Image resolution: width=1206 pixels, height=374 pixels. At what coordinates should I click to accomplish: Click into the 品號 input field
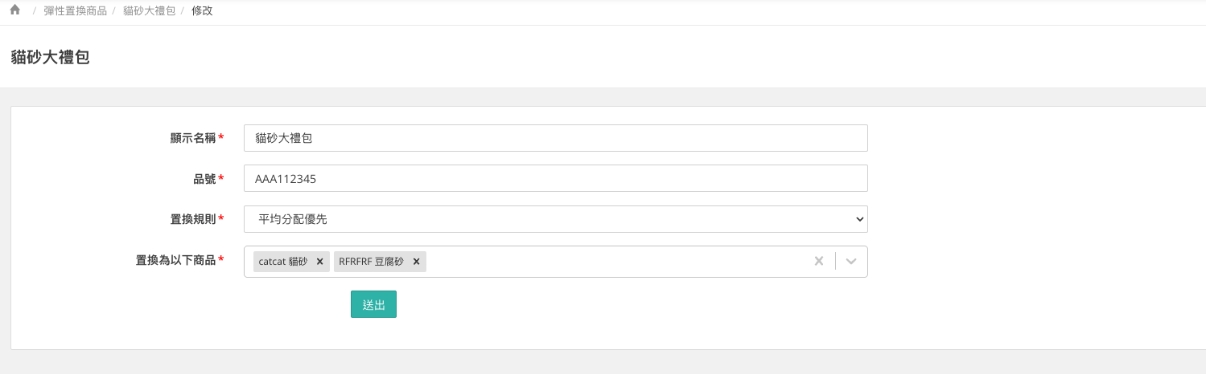[x=555, y=178]
